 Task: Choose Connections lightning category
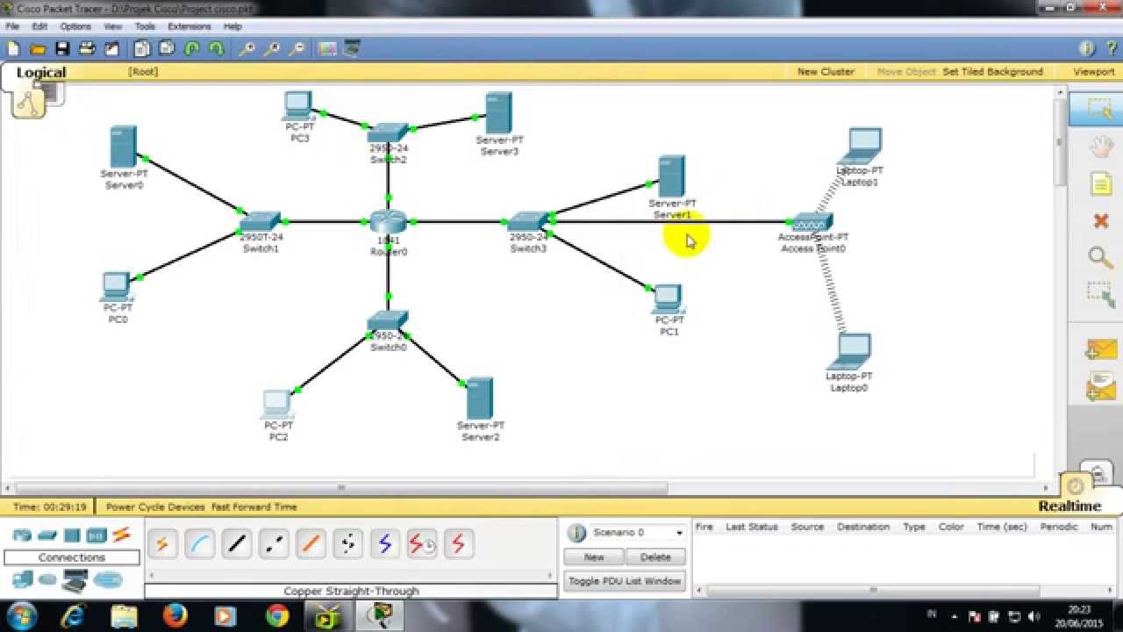coord(121,535)
